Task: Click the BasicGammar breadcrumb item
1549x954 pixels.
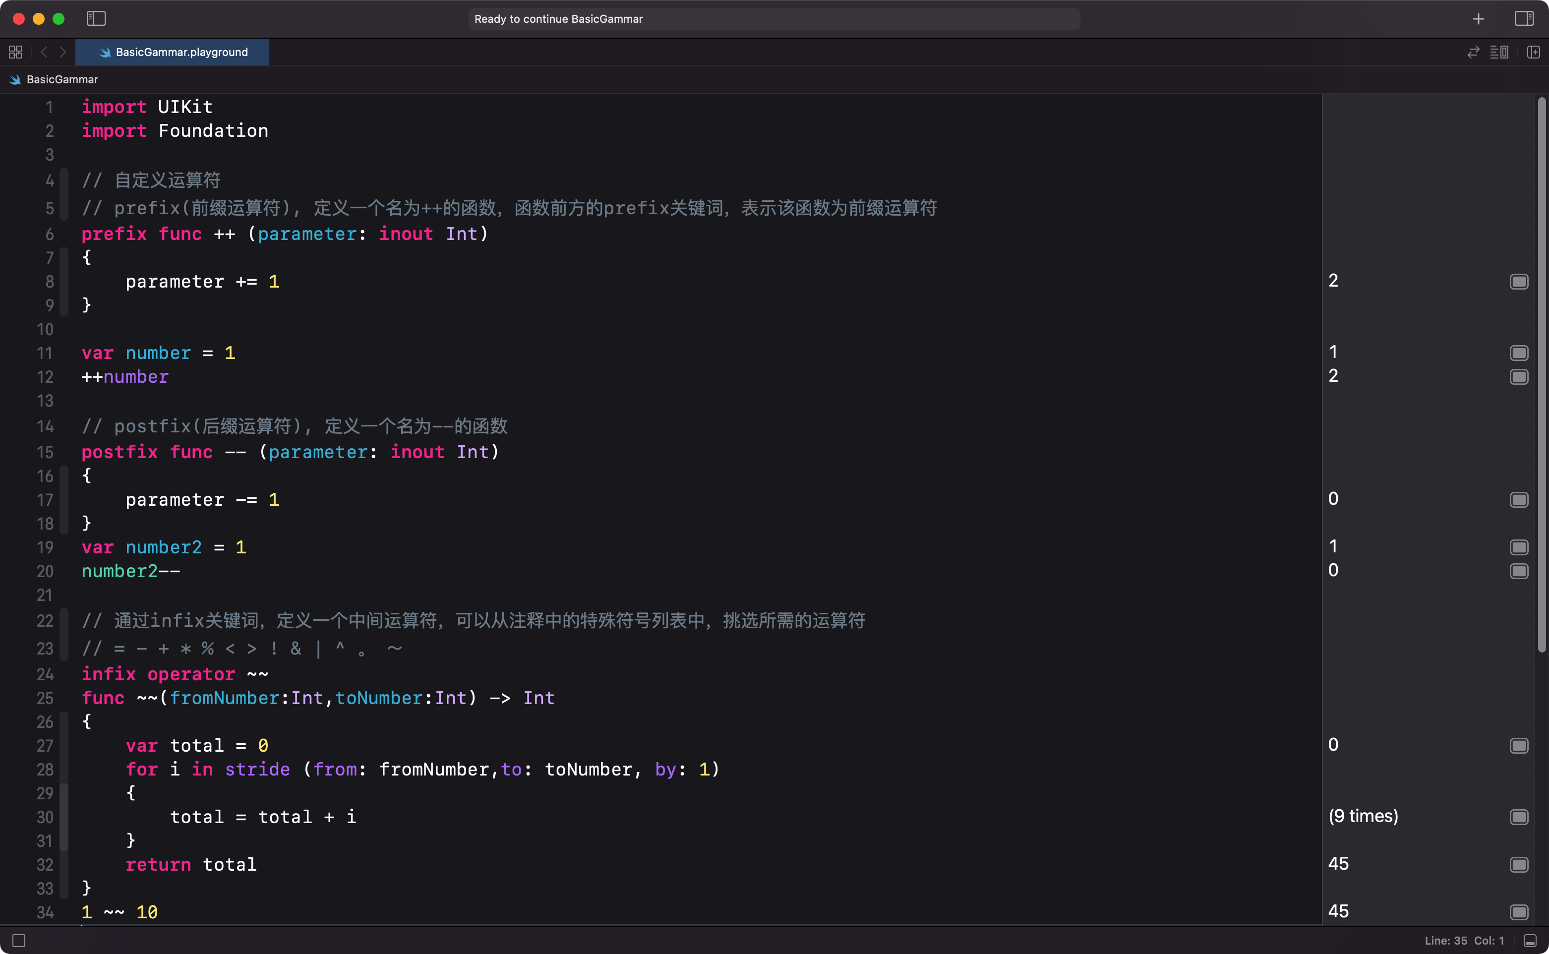Action: coord(62,79)
